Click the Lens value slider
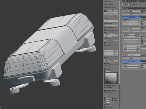Screen dimensions: 146x109 click(x=111, y=21)
